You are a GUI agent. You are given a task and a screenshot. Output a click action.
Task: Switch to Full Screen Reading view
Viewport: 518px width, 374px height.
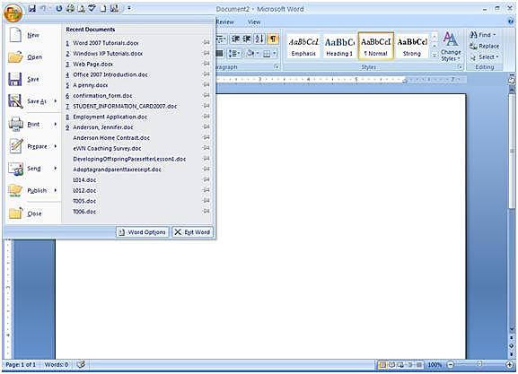pyautogui.click(x=391, y=365)
